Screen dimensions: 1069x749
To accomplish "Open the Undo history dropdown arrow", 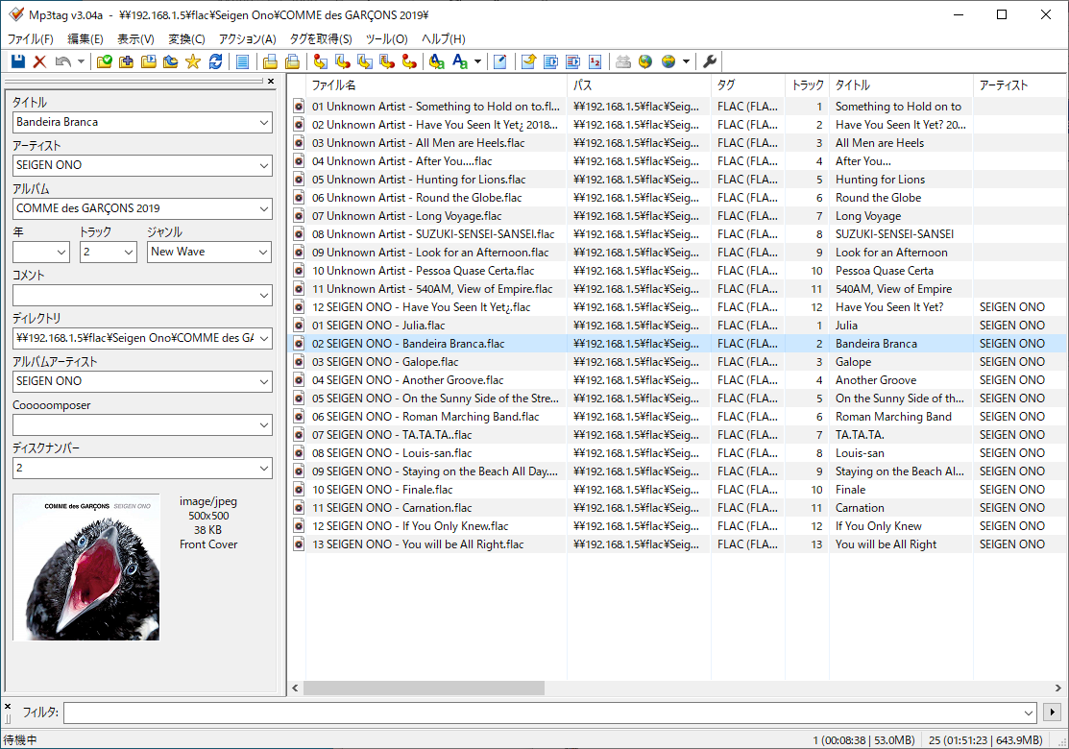I will pyautogui.click(x=81, y=61).
